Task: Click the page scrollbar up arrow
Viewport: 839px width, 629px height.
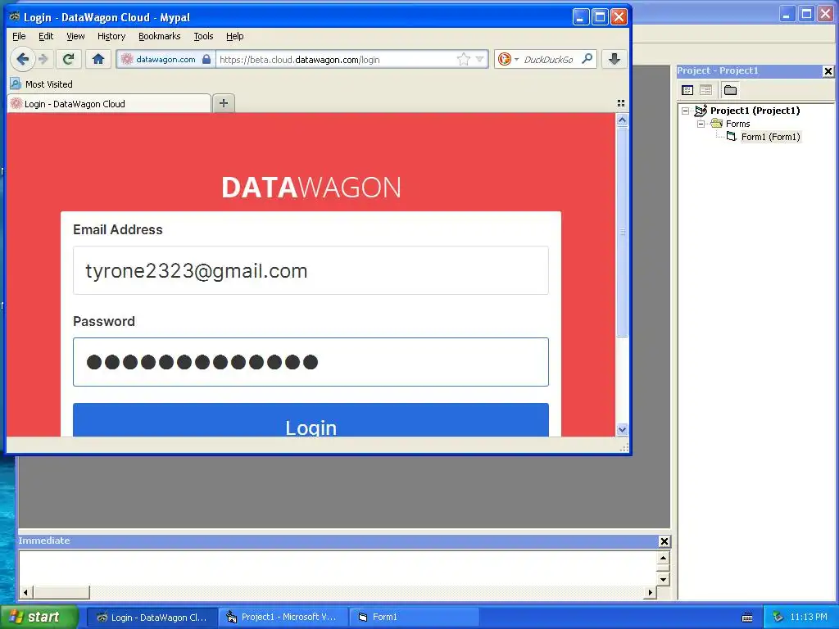Action: [x=622, y=120]
